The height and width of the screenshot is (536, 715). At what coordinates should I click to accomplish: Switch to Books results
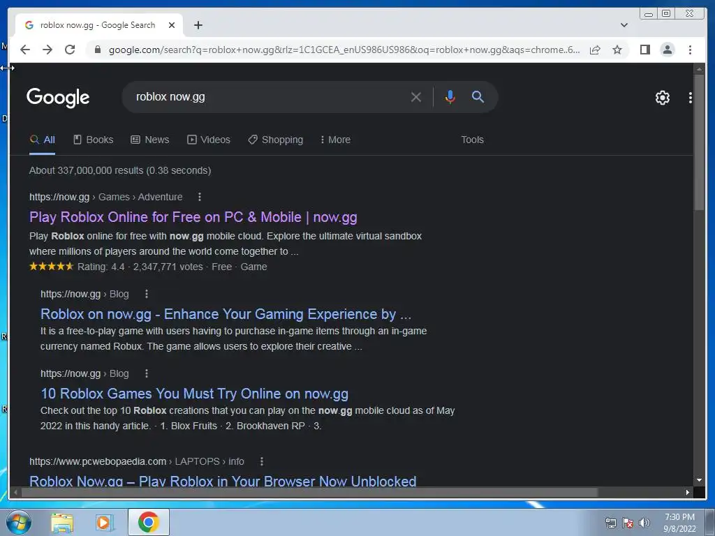click(x=94, y=140)
